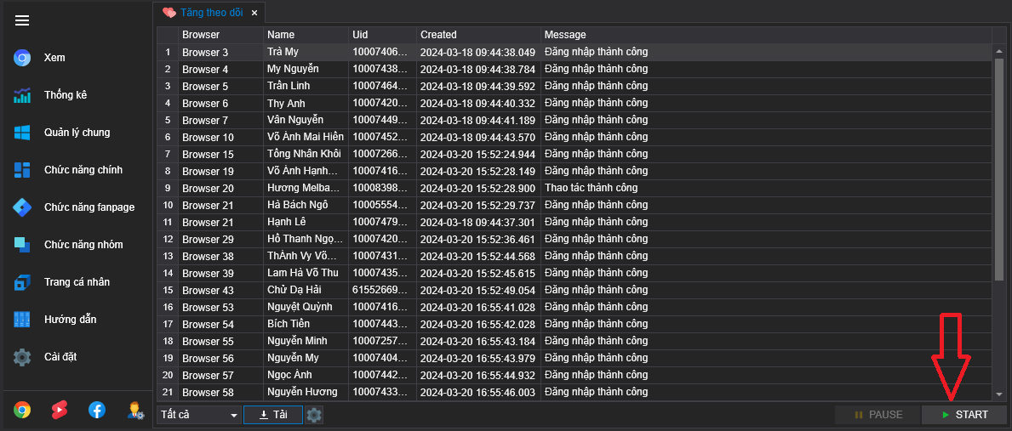
Task: Click the Facebook icon in the bottom bar
Action: (x=97, y=411)
